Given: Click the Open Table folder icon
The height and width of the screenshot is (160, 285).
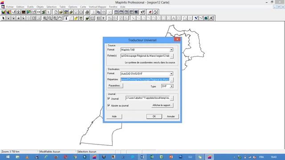Looking at the screenshot, I should [x=61, y=12].
